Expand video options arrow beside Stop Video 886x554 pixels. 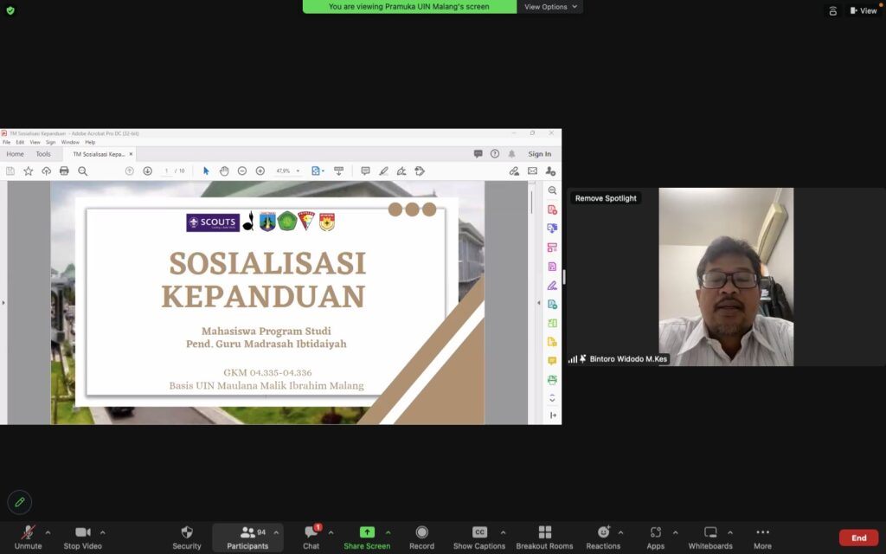103,532
